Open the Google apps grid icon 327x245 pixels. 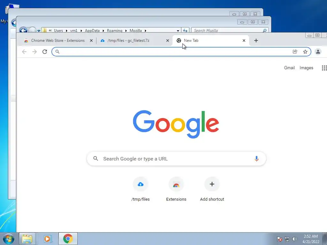[x=324, y=68]
